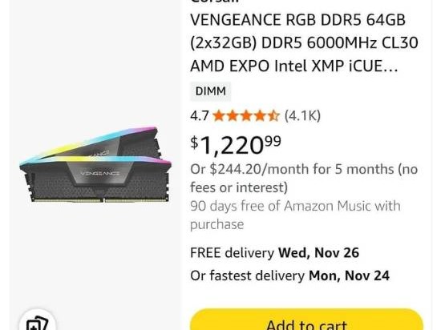Screen dimensions: 441x330
Task: Click the first orange rating star
Action: [219, 115]
